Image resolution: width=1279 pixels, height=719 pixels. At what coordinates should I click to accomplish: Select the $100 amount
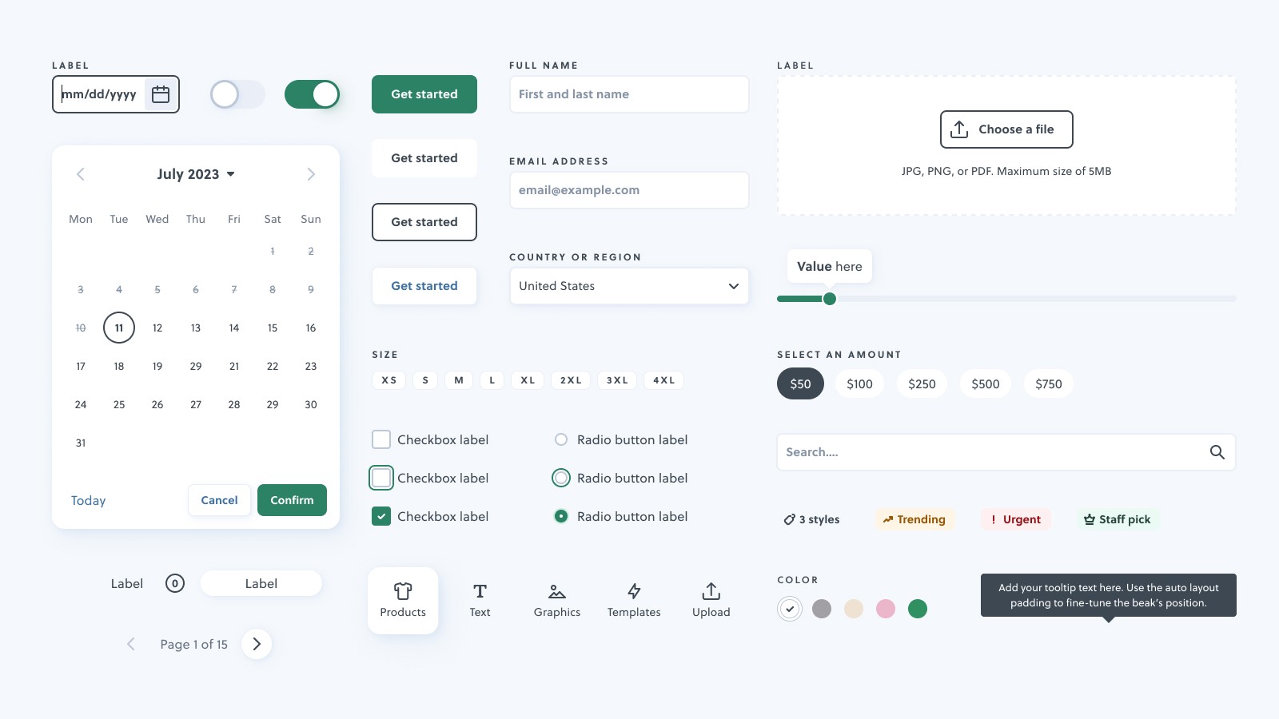(x=859, y=384)
